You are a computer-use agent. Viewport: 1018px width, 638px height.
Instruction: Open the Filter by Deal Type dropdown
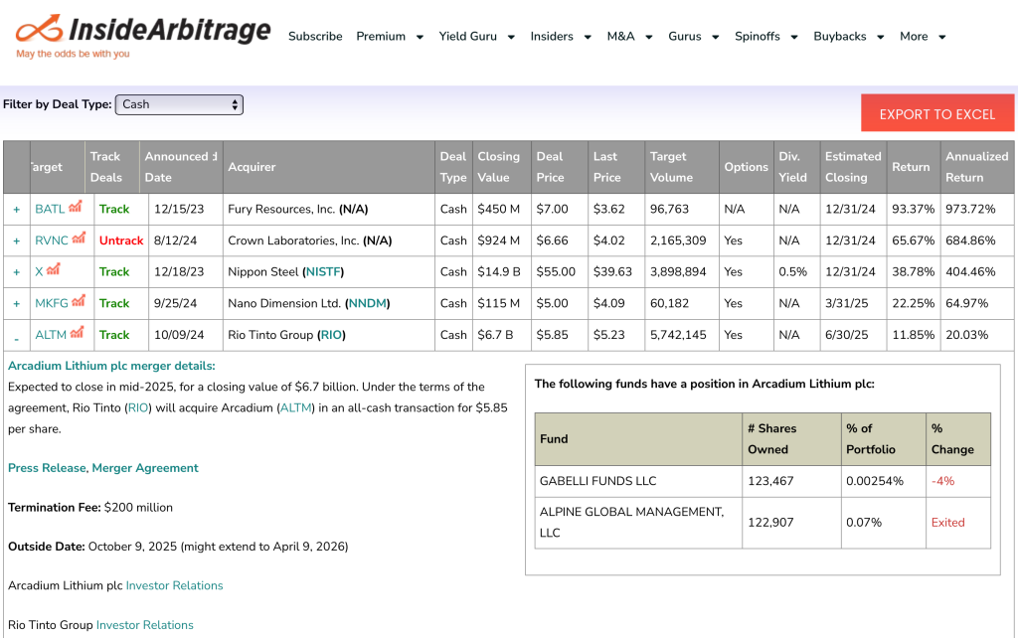click(179, 104)
